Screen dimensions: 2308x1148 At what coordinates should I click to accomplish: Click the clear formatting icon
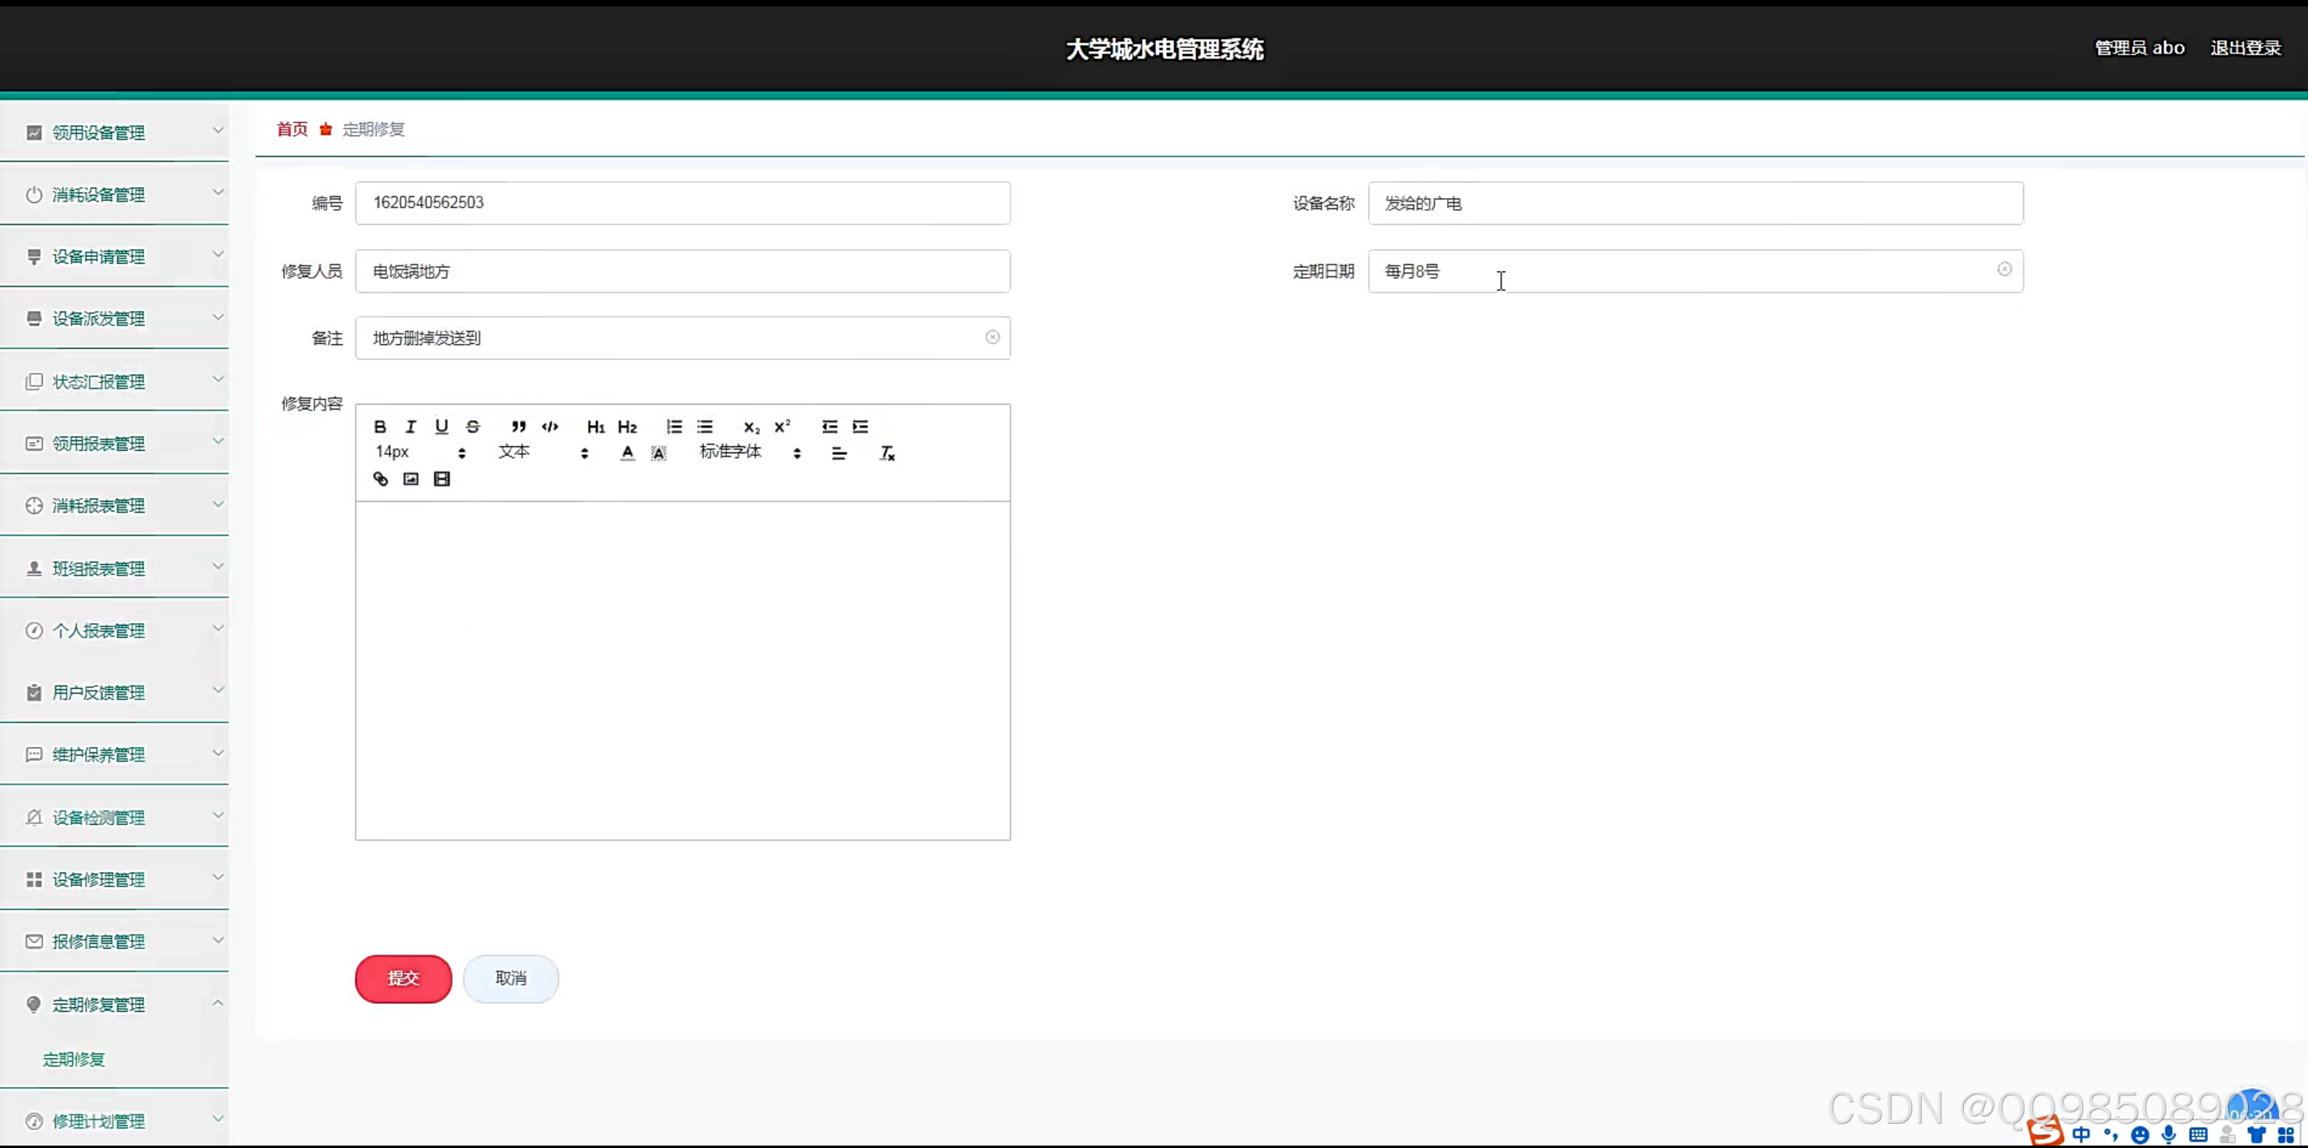point(887,453)
